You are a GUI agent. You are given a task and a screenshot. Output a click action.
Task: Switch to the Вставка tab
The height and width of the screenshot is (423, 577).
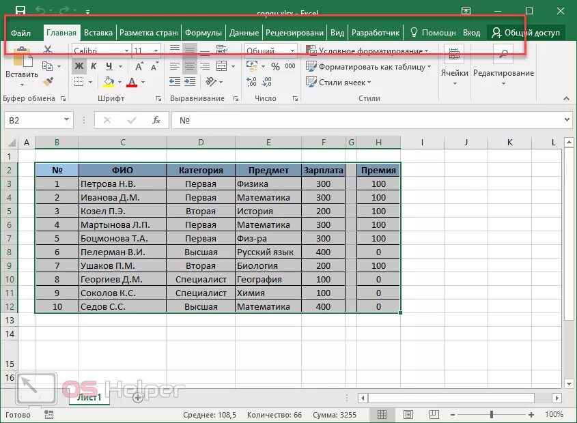[98, 33]
